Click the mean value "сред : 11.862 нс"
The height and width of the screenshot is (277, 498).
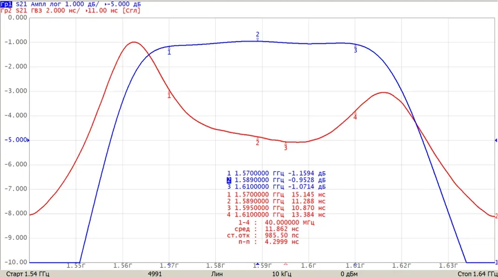click(x=267, y=229)
